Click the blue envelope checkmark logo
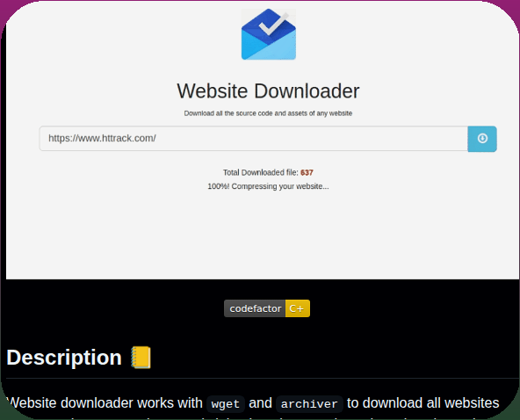 click(x=269, y=34)
